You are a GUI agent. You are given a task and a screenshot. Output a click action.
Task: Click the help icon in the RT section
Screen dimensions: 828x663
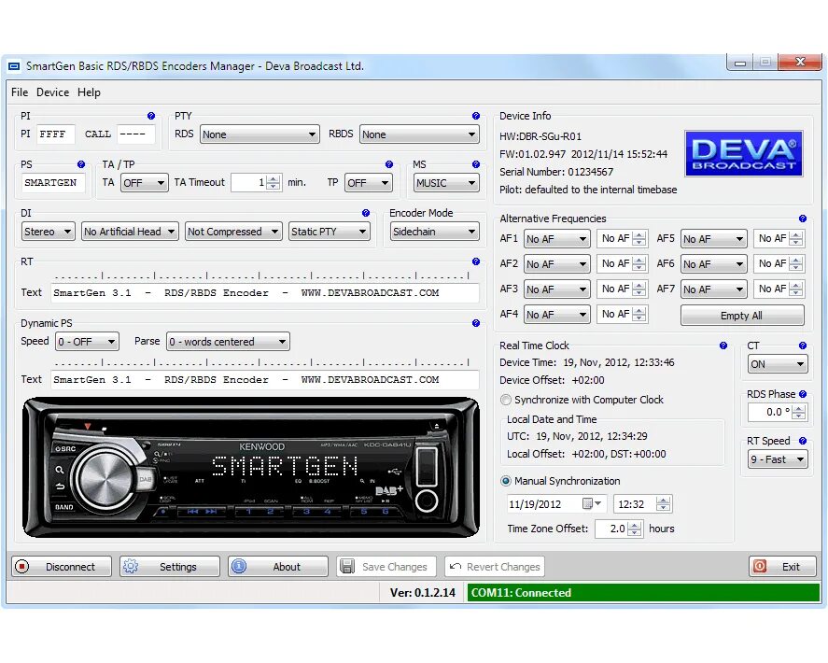pos(476,261)
